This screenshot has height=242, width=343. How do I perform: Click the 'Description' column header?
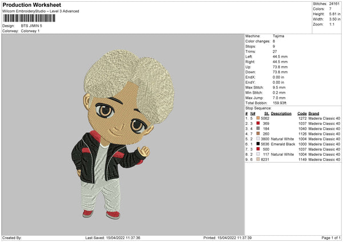pyautogui.click(x=281, y=114)
